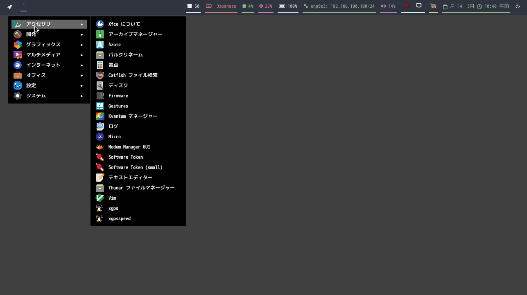Click the システム gear icon

point(18,96)
